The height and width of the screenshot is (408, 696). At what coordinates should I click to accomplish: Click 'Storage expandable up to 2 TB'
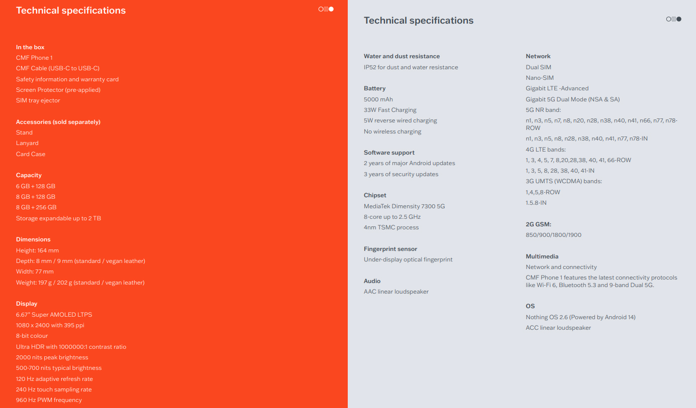[58, 218]
